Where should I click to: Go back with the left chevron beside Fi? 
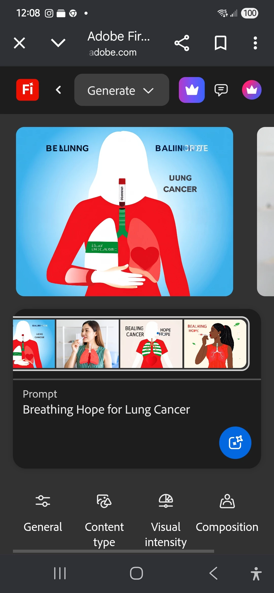[58, 90]
